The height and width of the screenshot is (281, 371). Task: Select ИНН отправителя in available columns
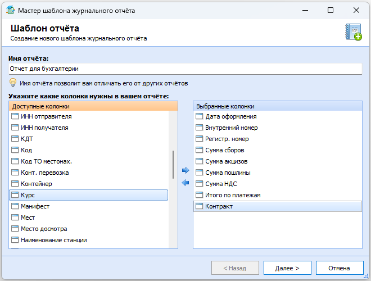click(x=46, y=116)
